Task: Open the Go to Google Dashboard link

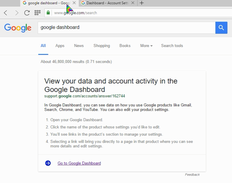Action: click(x=79, y=163)
